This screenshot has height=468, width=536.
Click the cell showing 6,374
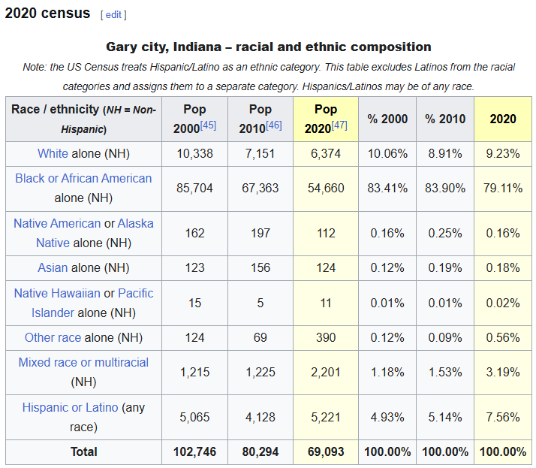point(326,154)
